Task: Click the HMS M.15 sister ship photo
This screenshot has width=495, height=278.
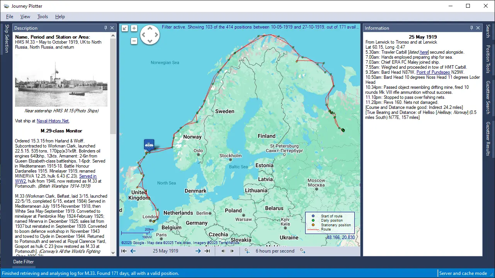Action: [61, 81]
